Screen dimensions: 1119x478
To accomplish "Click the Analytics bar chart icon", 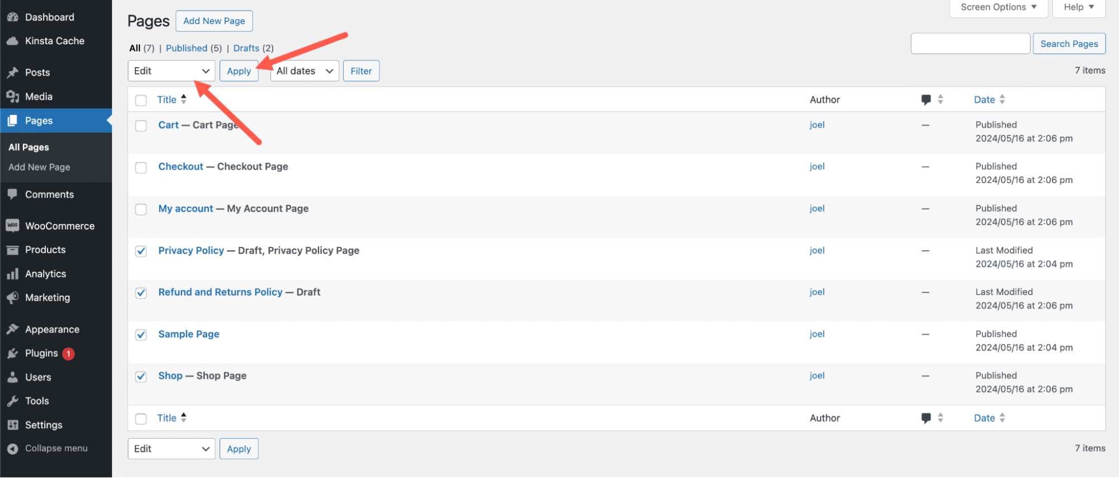I will [x=12, y=274].
